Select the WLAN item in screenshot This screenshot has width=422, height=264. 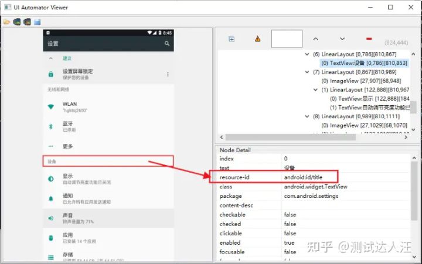[108, 107]
